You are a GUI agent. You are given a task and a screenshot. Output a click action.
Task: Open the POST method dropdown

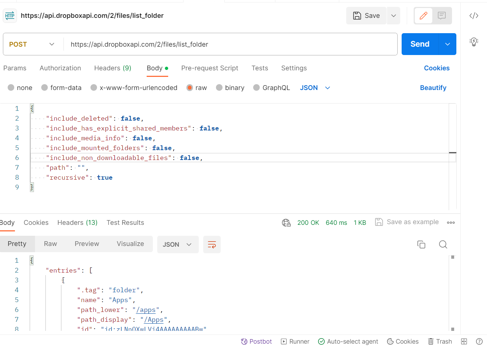[x=32, y=44]
